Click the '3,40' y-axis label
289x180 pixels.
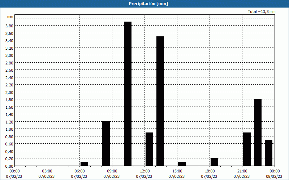tap(9, 41)
